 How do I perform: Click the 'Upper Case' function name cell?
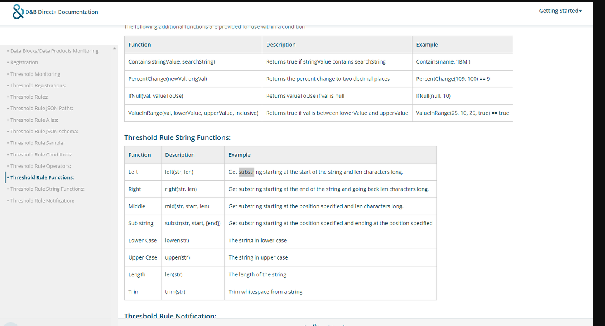point(143,257)
